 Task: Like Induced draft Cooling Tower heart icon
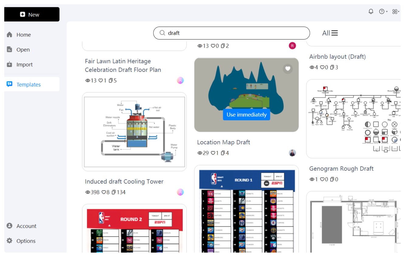tap(104, 192)
